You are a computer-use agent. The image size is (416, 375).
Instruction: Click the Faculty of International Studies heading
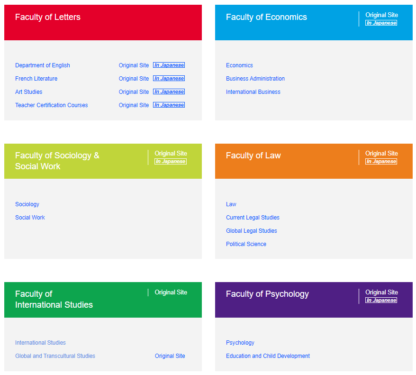[54, 300]
